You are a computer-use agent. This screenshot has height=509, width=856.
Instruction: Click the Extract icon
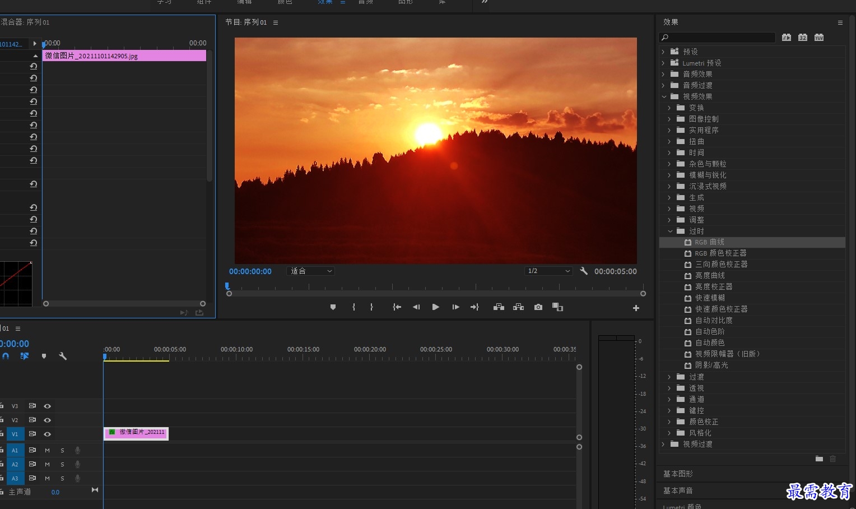tap(518, 307)
